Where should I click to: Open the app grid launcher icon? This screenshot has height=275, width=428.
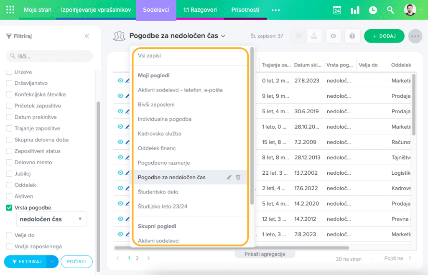(x=10, y=10)
